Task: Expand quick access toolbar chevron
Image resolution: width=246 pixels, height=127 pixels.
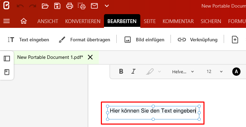Action: pos(107,6)
